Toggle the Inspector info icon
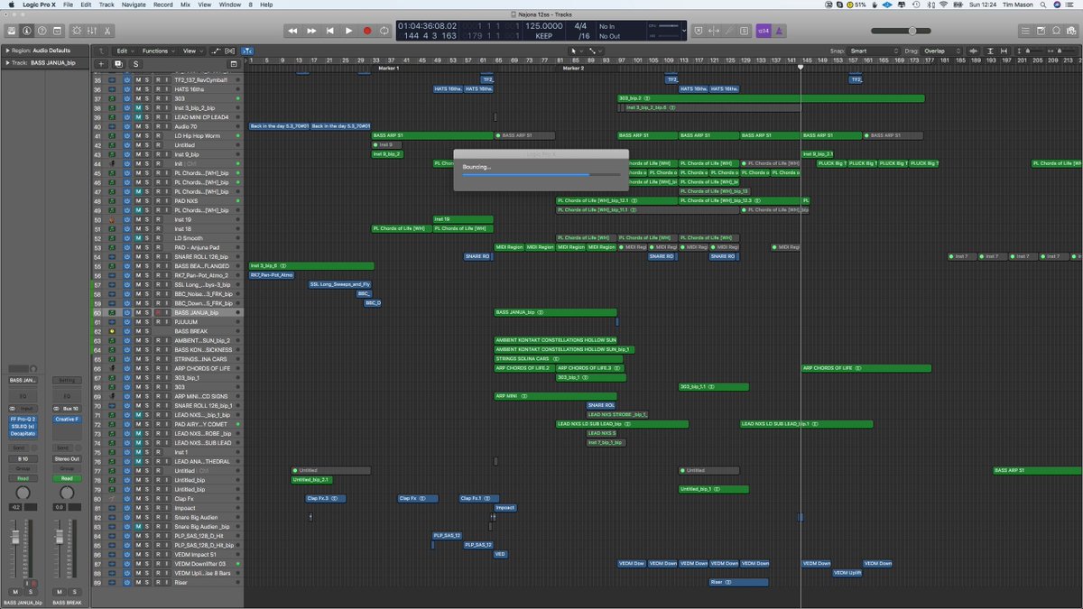 tap(27, 31)
